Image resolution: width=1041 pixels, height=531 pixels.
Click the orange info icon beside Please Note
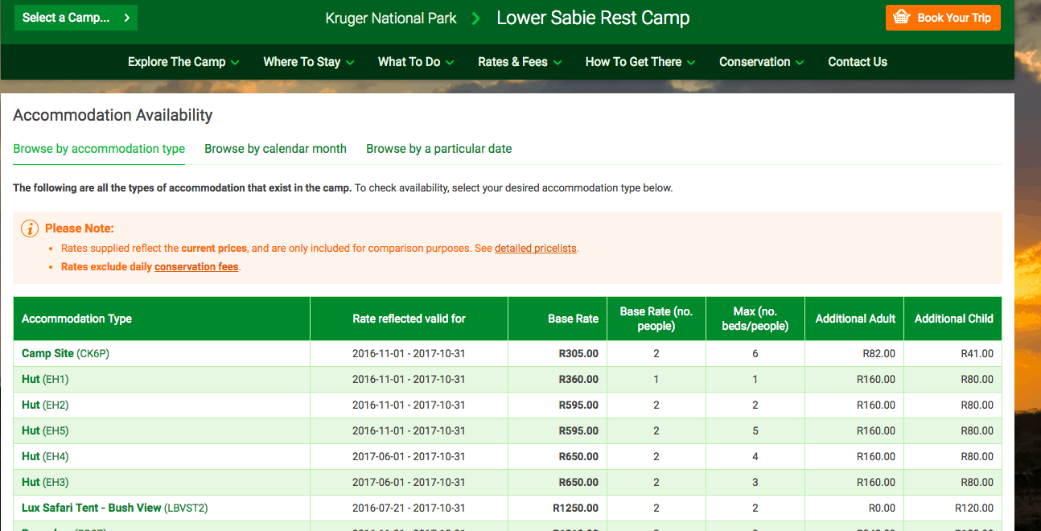[30, 228]
